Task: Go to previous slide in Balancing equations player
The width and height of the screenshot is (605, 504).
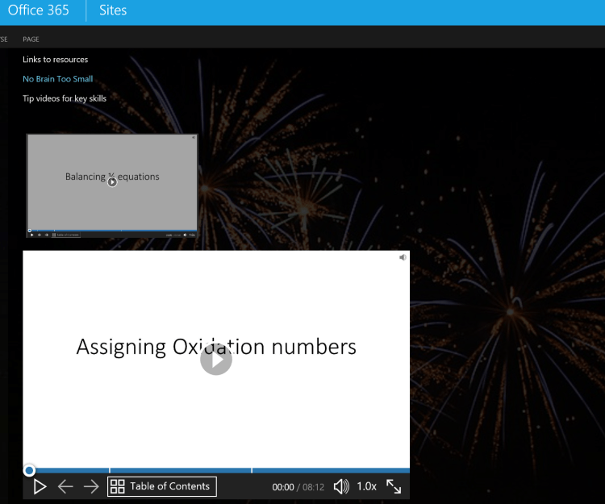Action: [x=40, y=235]
